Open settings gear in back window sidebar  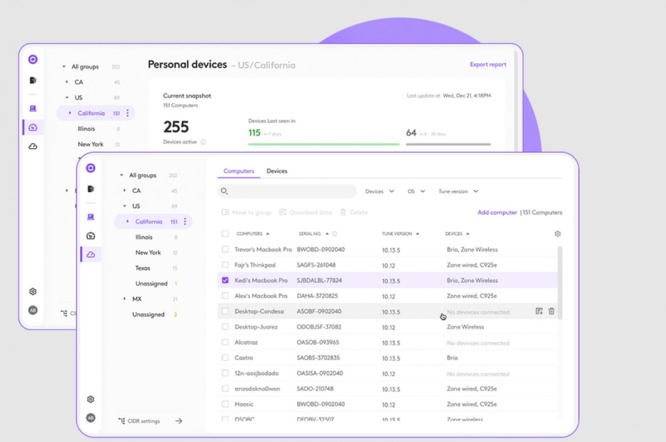click(x=33, y=291)
